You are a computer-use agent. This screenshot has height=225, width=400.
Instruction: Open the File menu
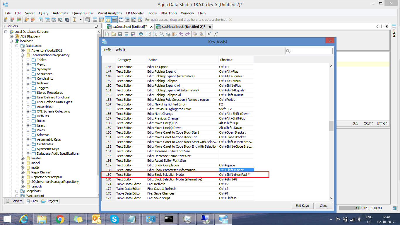[8, 13]
